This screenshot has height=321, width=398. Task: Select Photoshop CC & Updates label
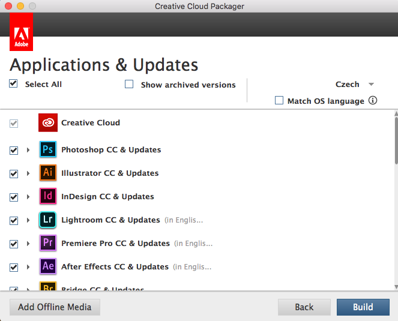click(111, 150)
